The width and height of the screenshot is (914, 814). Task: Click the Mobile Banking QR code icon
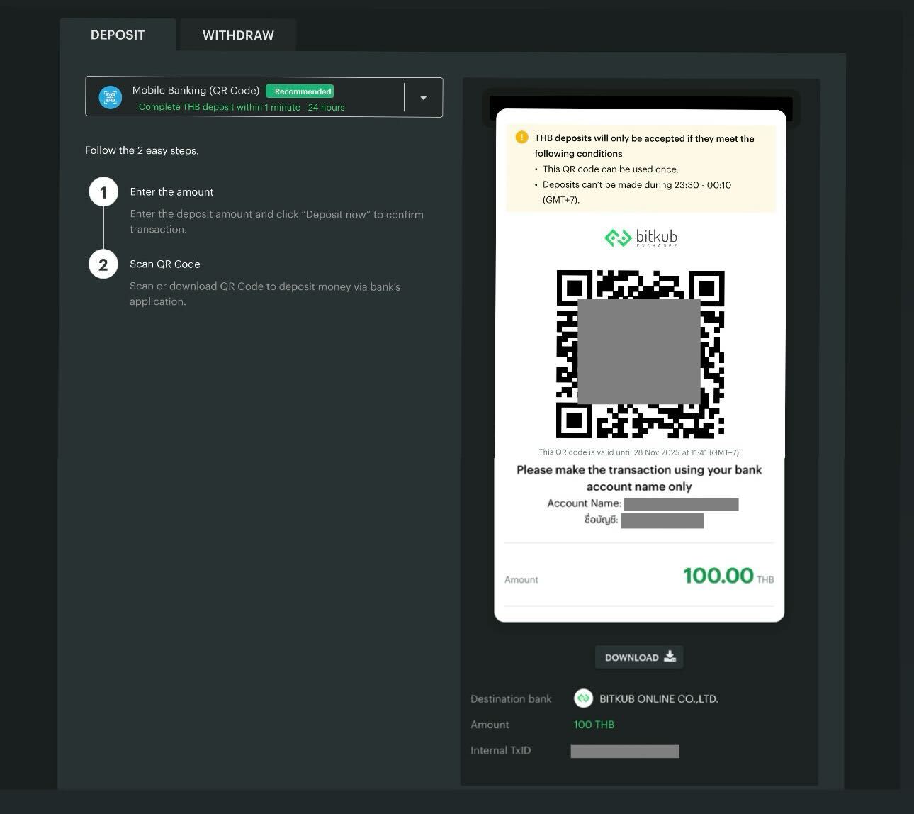[110, 97]
